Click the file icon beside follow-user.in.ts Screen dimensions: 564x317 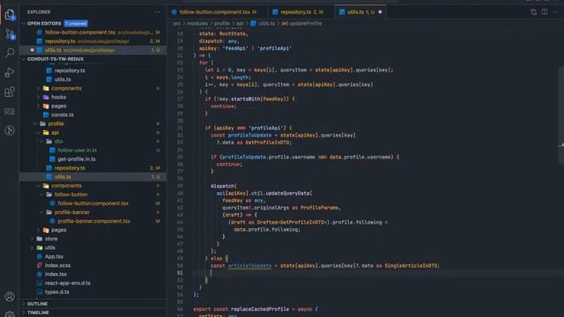[x=53, y=151]
